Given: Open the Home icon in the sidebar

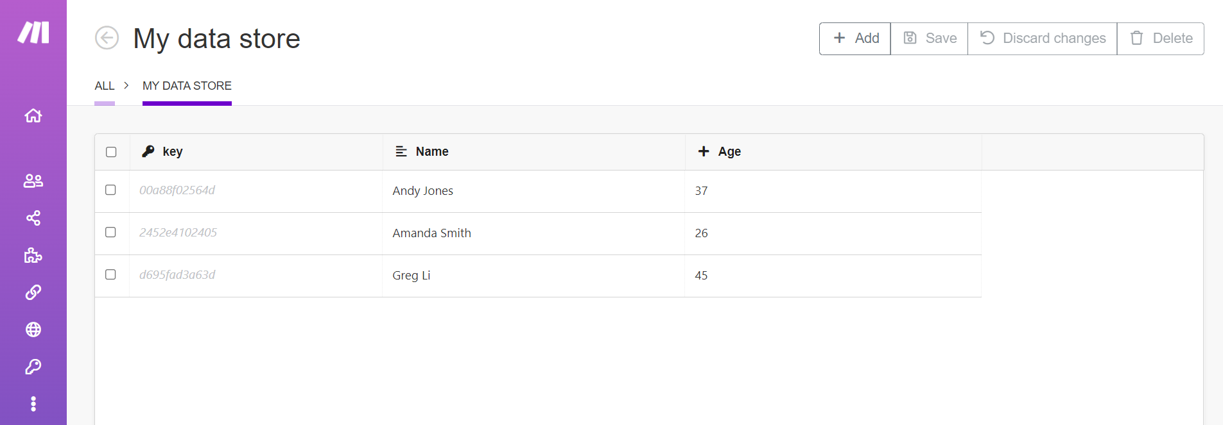Looking at the screenshot, I should coord(33,115).
